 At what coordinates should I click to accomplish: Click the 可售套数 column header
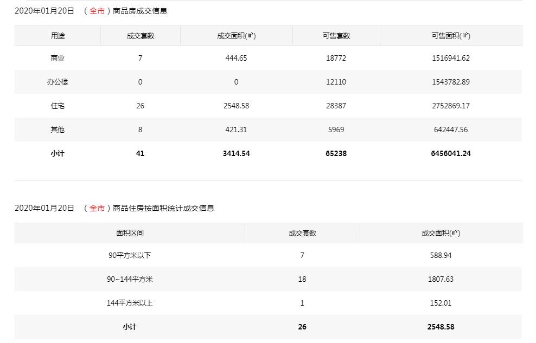pos(336,36)
